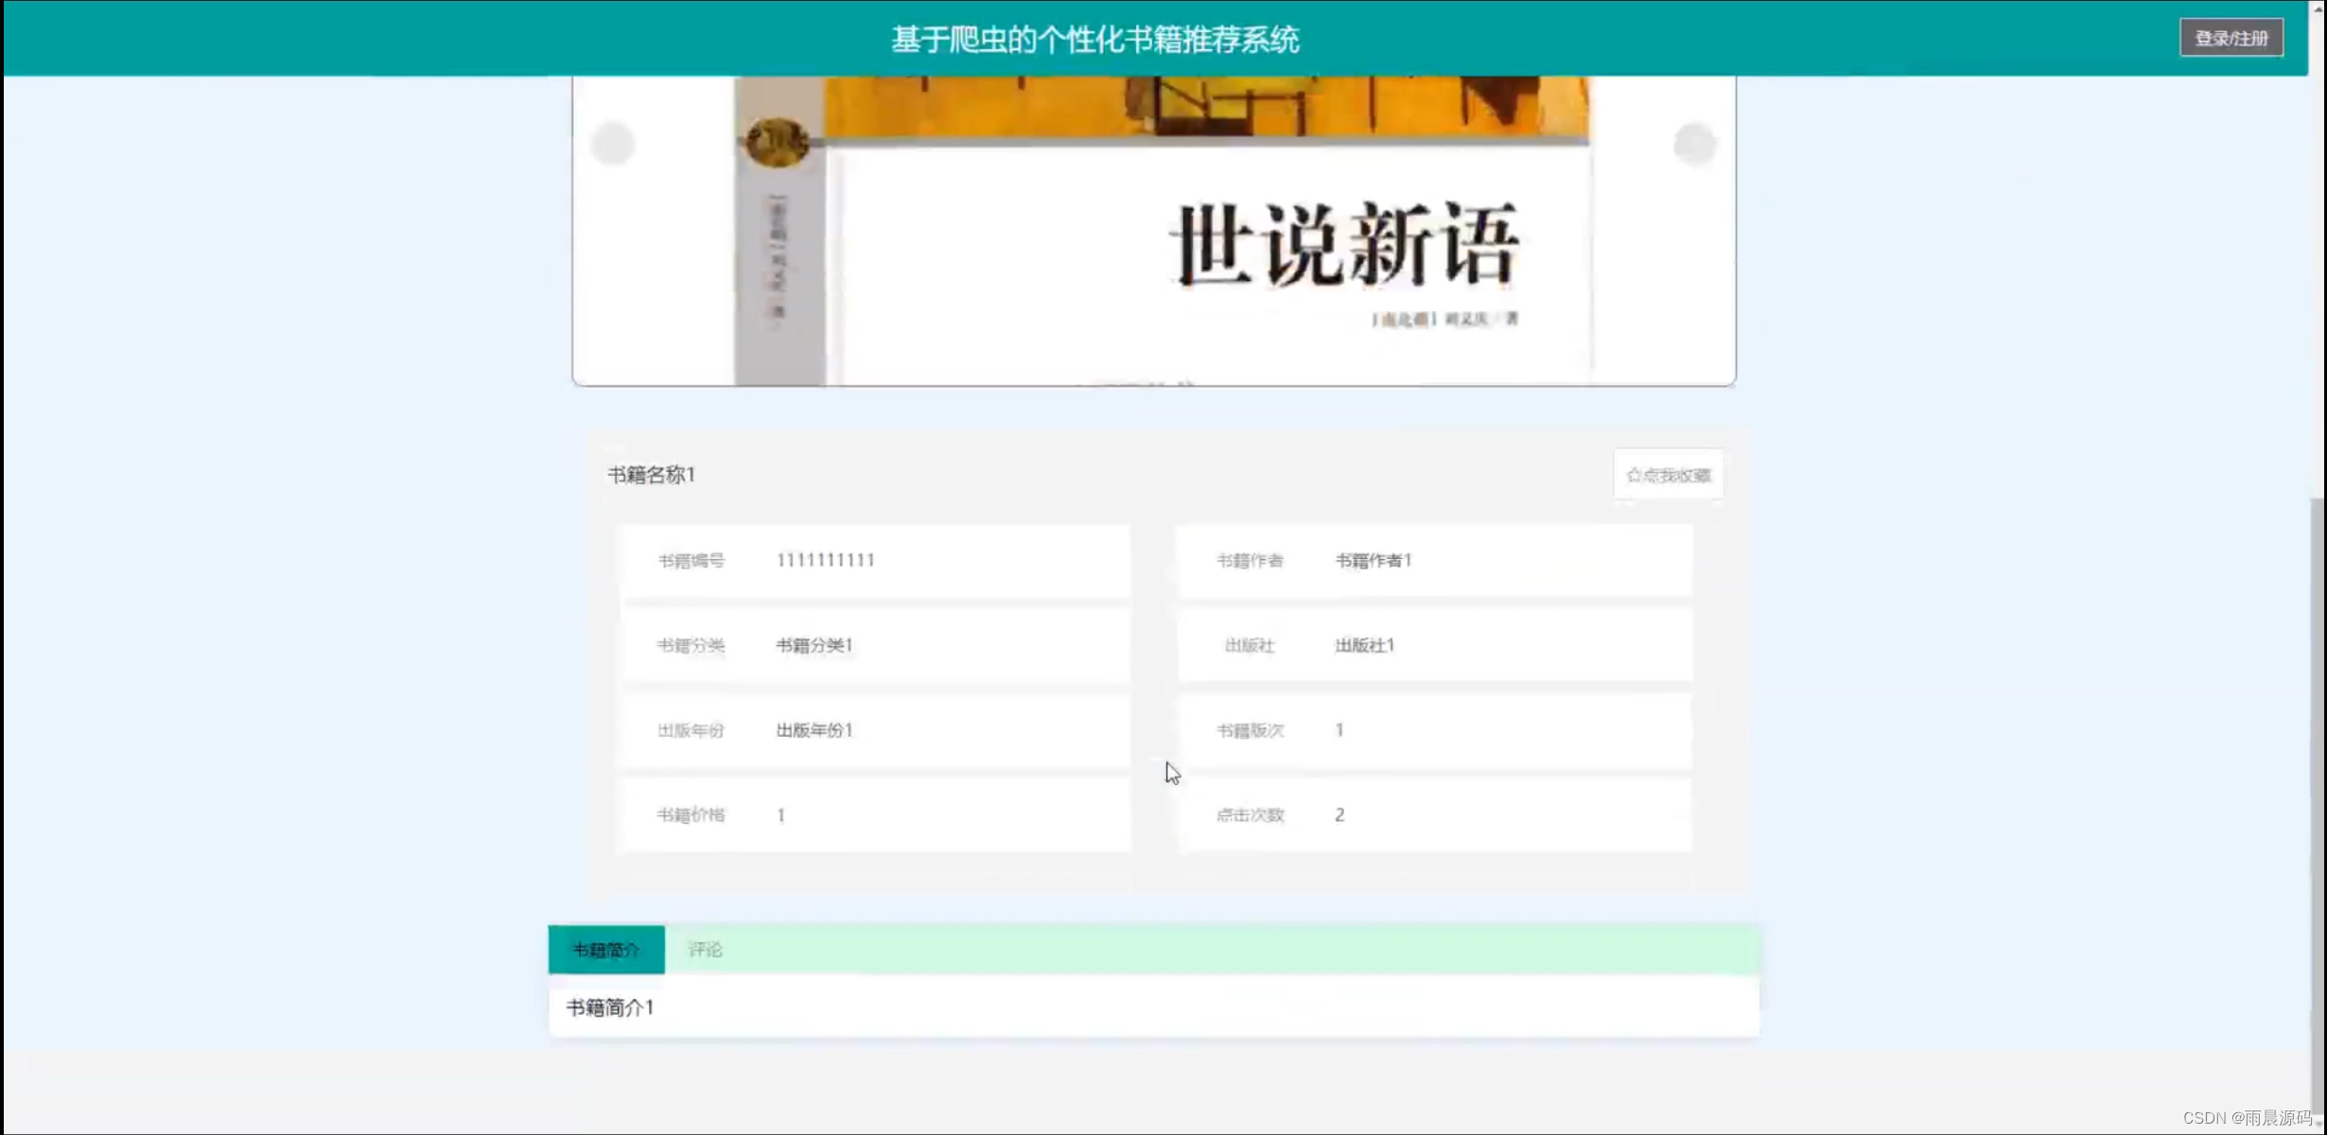Select the category value 书籍分类1
The width and height of the screenshot is (2327, 1135).
point(814,645)
